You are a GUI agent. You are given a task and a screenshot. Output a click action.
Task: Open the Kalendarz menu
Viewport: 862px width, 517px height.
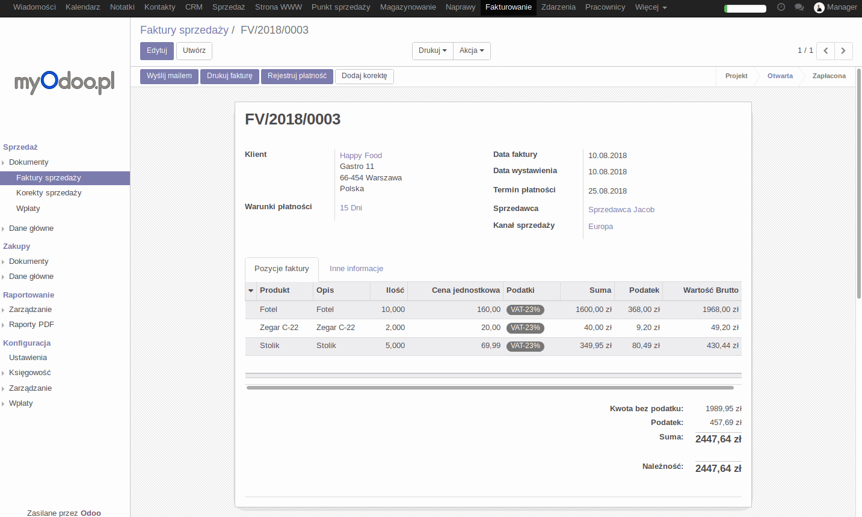pyautogui.click(x=83, y=7)
